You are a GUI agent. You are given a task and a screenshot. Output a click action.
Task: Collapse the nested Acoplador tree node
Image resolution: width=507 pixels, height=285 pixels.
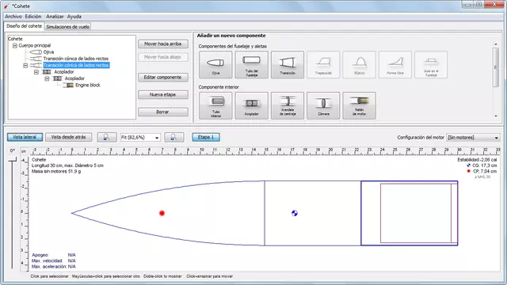47,78
